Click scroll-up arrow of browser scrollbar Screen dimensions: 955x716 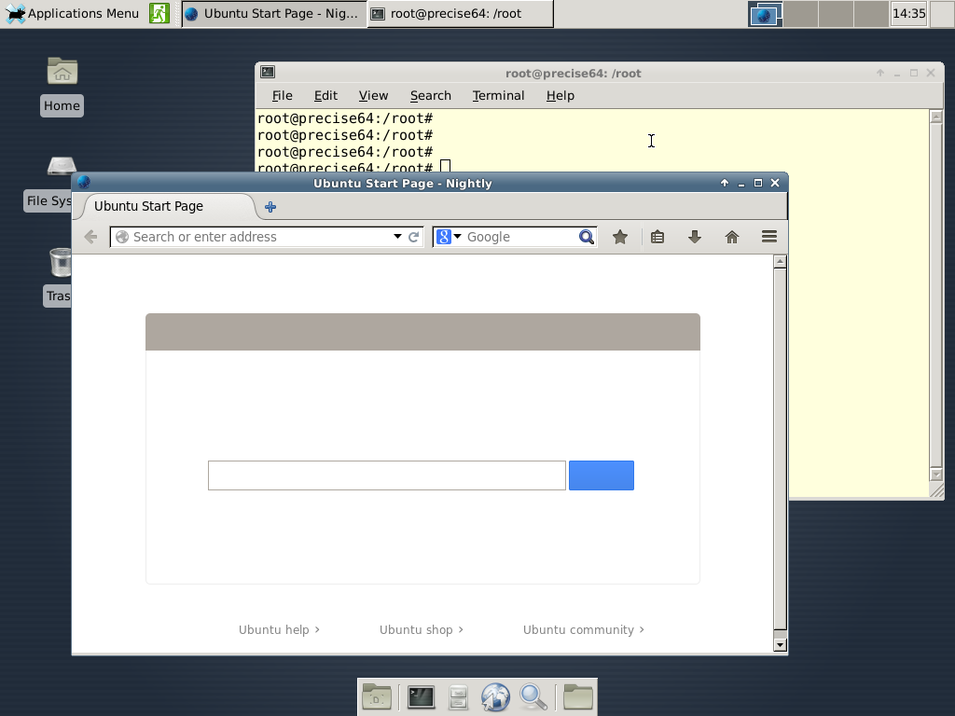(x=780, y=262)
